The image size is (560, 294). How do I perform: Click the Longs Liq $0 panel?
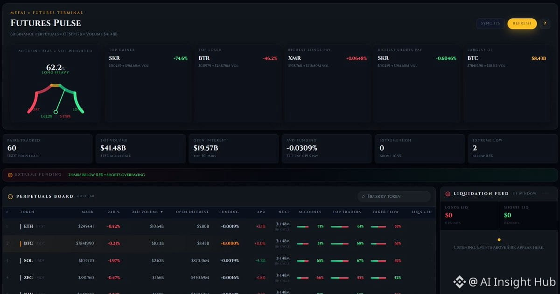pos(469,215)
